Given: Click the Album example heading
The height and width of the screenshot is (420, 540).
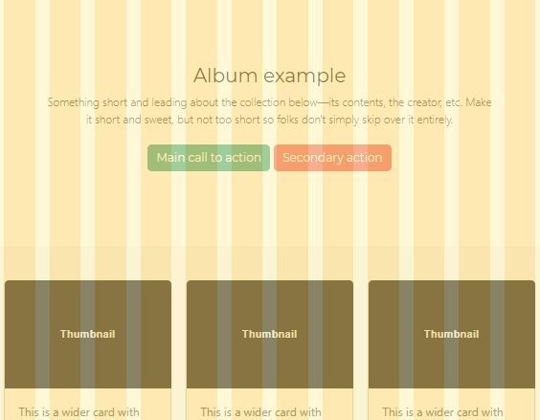Looking at the screenshot, I should point(270,76).
